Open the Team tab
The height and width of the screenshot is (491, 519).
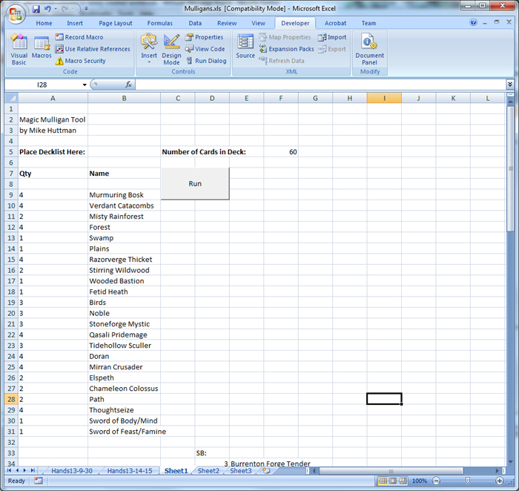click(368, 23)
